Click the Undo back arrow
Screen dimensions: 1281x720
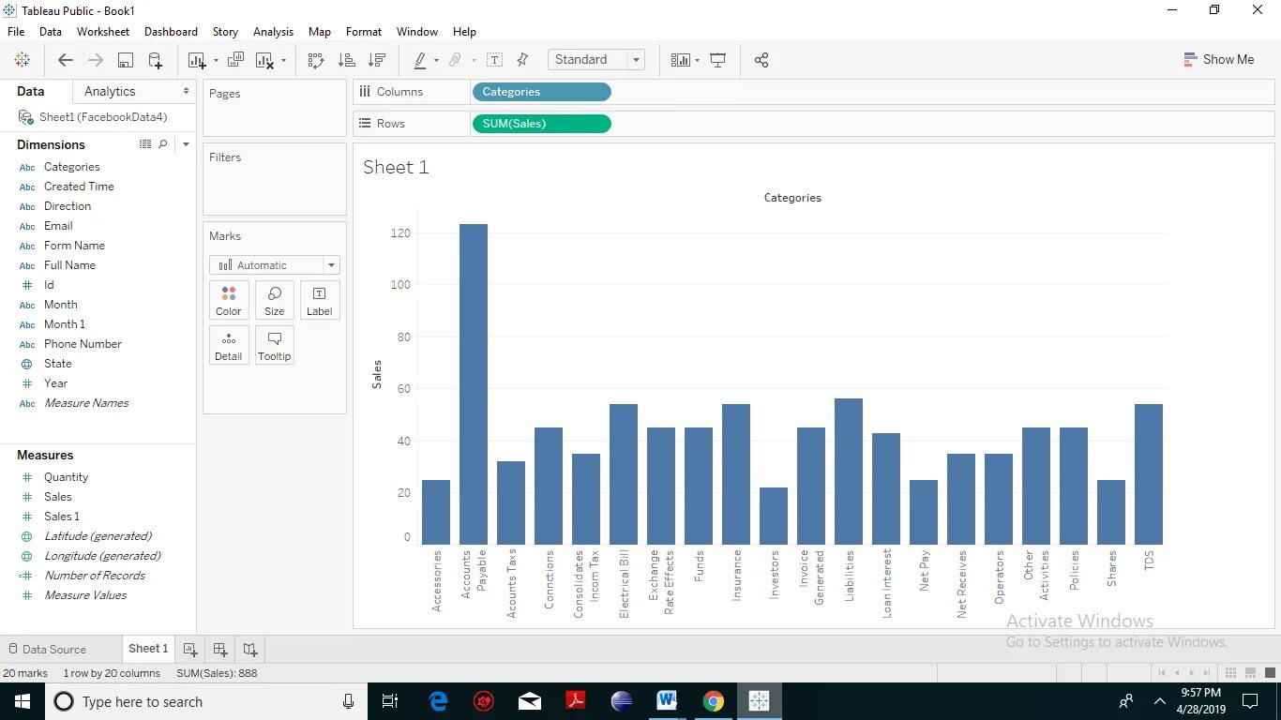coord(65,60)
